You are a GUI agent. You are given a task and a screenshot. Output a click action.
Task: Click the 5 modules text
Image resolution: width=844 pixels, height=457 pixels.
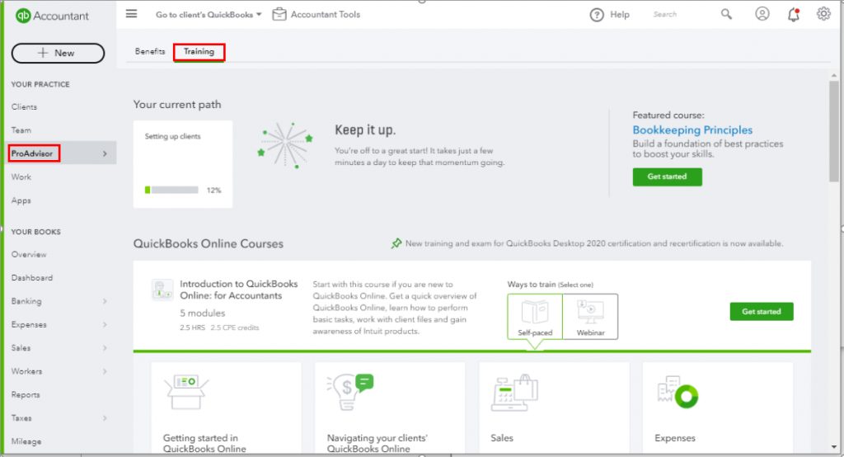pos(203,313)
